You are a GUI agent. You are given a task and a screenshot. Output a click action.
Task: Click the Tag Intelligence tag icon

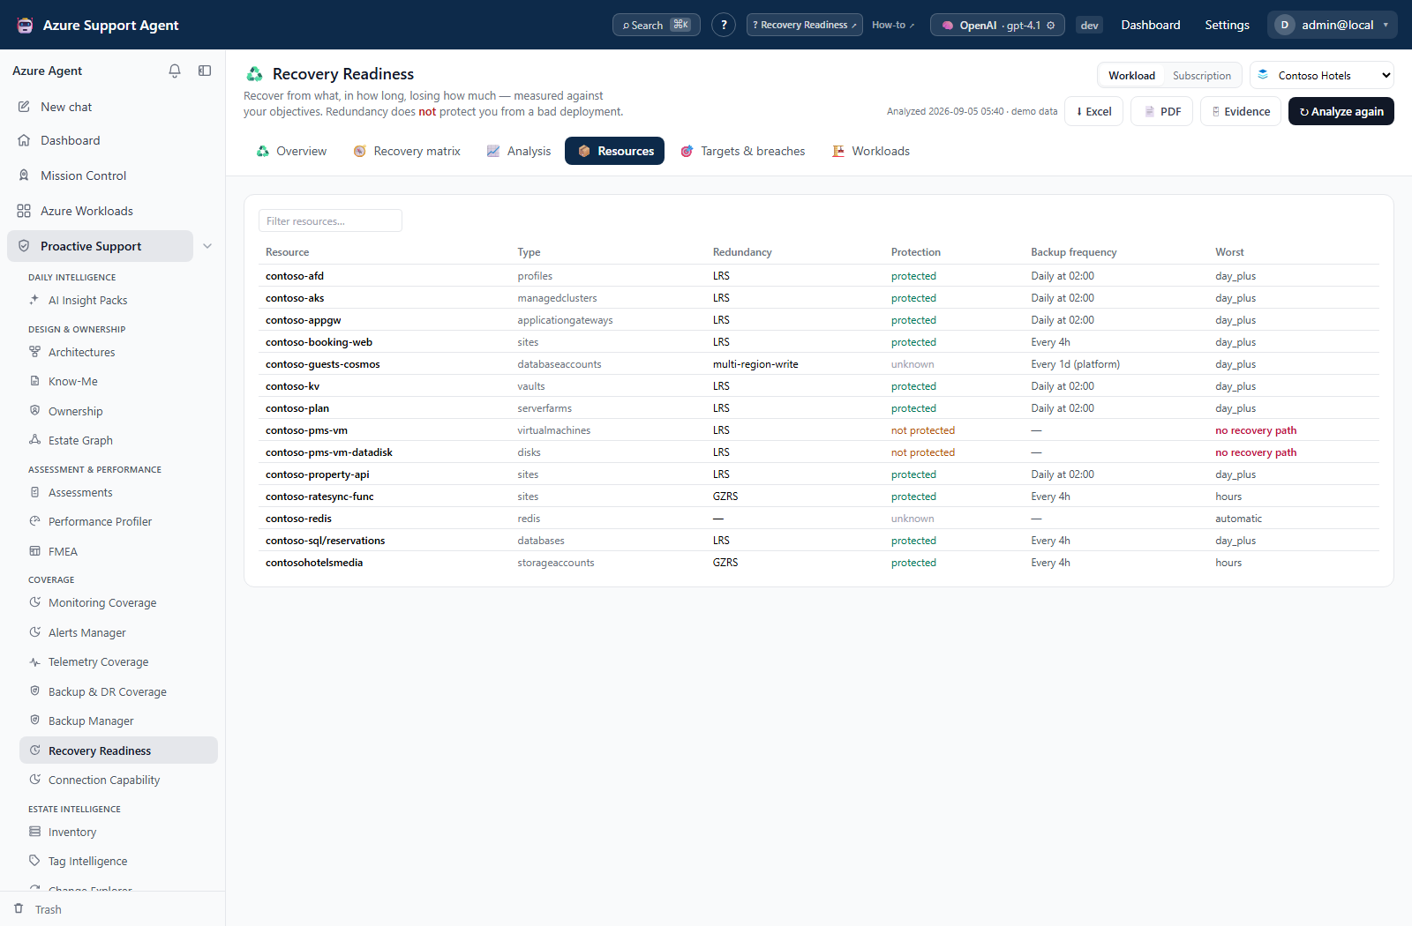tap(34, 861)
